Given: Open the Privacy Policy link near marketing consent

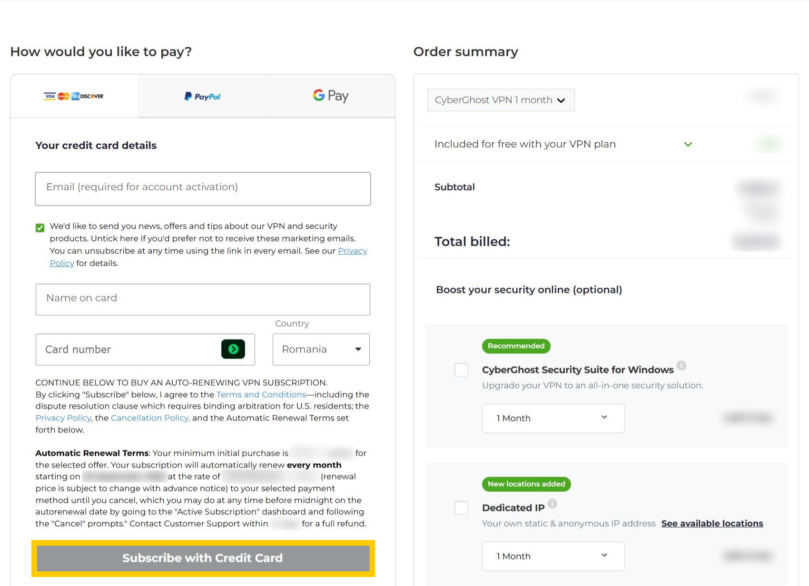Looking at the screenshot, I should [353, 251].
